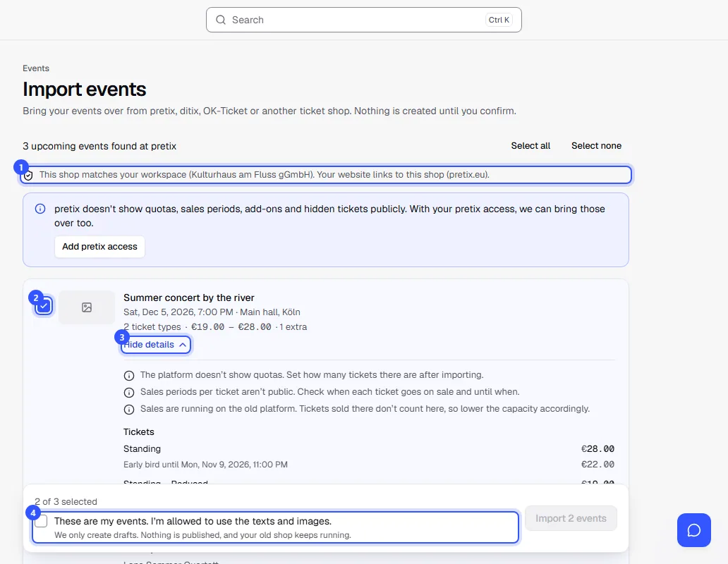Open the chat support bubble
This screenshot has width=728, height=564.
(x=693, y=530)
